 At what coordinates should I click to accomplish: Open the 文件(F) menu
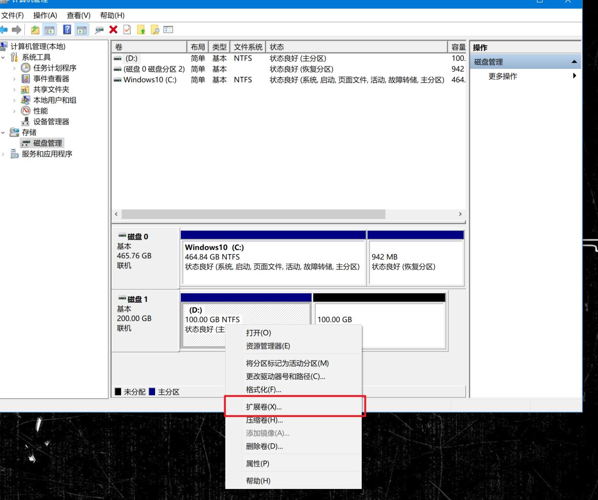[x=12, y=15]
